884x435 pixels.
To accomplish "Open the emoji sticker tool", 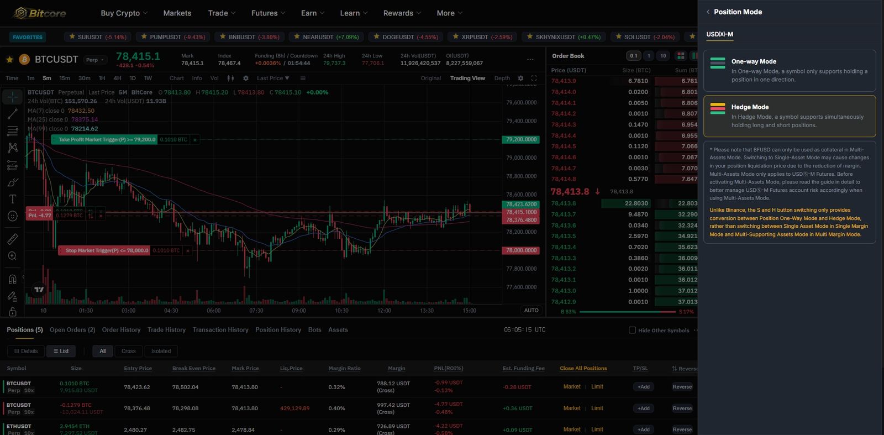I will click(13, 216).
